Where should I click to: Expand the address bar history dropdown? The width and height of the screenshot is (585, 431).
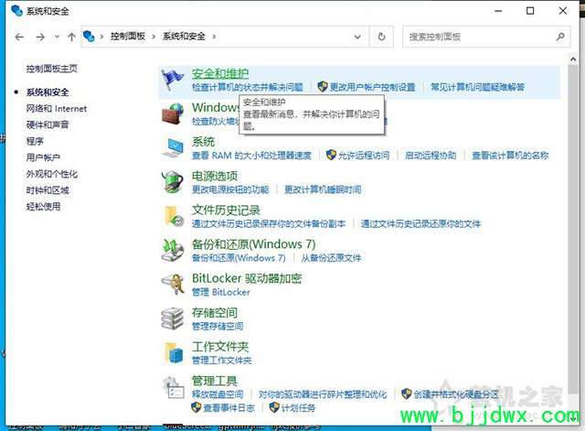pyautogui.click(x=357, y=37)
